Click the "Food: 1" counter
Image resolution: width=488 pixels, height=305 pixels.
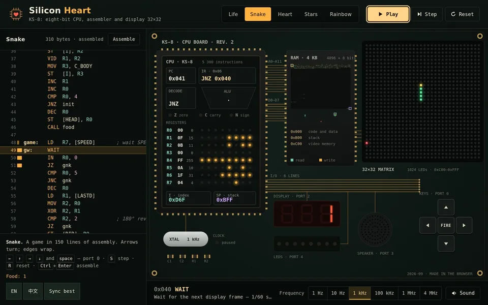[16, 276]
